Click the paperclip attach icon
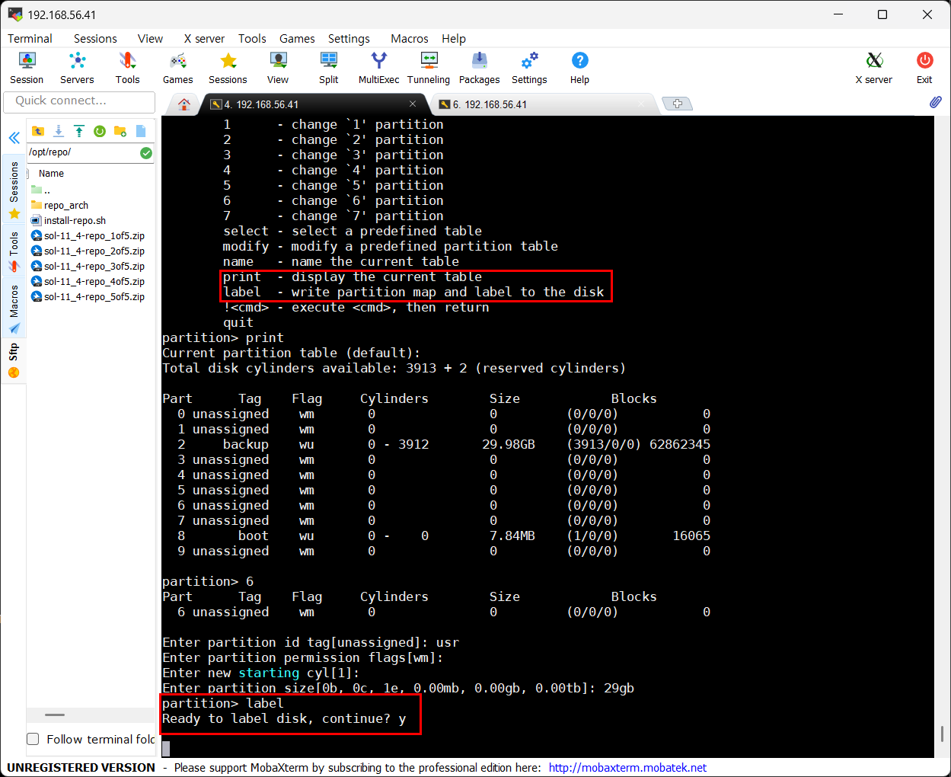This screenshot has width=951, height=777. [x=936, y=102]
